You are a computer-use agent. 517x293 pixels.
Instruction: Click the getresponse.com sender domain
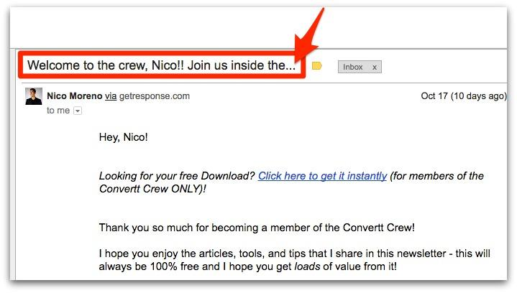(x=154, y=96)
